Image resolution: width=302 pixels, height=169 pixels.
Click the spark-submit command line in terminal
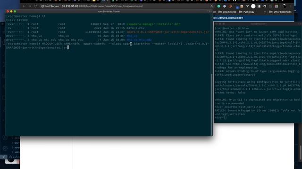tap(108, 46)
